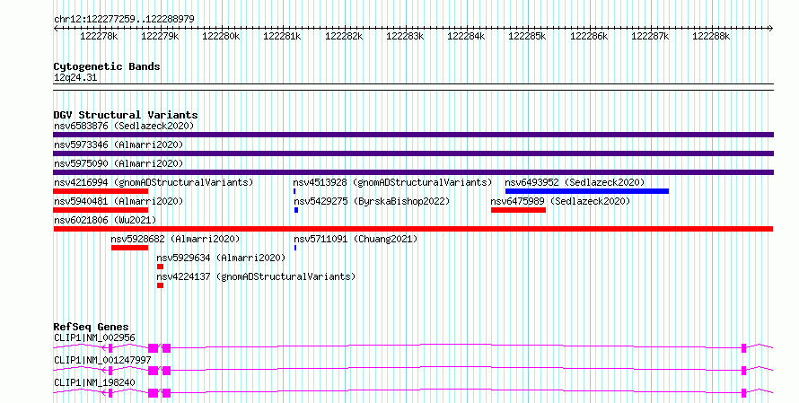799x403 pixels.
Task: Click the small blue mark under nsv4513928
Action: [294, 191]
